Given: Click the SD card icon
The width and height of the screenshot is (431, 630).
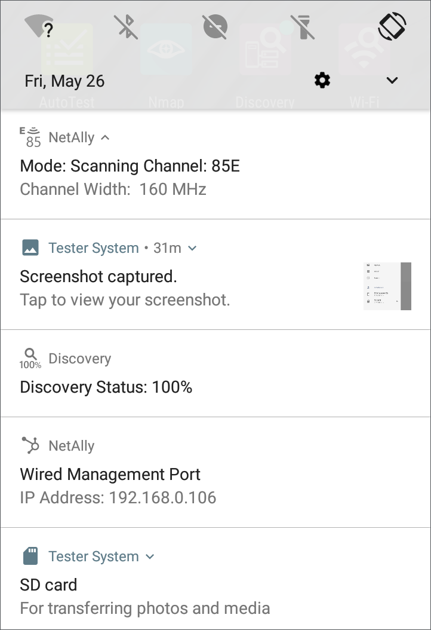Looking at the screenshot, I should tap(30, 556).
